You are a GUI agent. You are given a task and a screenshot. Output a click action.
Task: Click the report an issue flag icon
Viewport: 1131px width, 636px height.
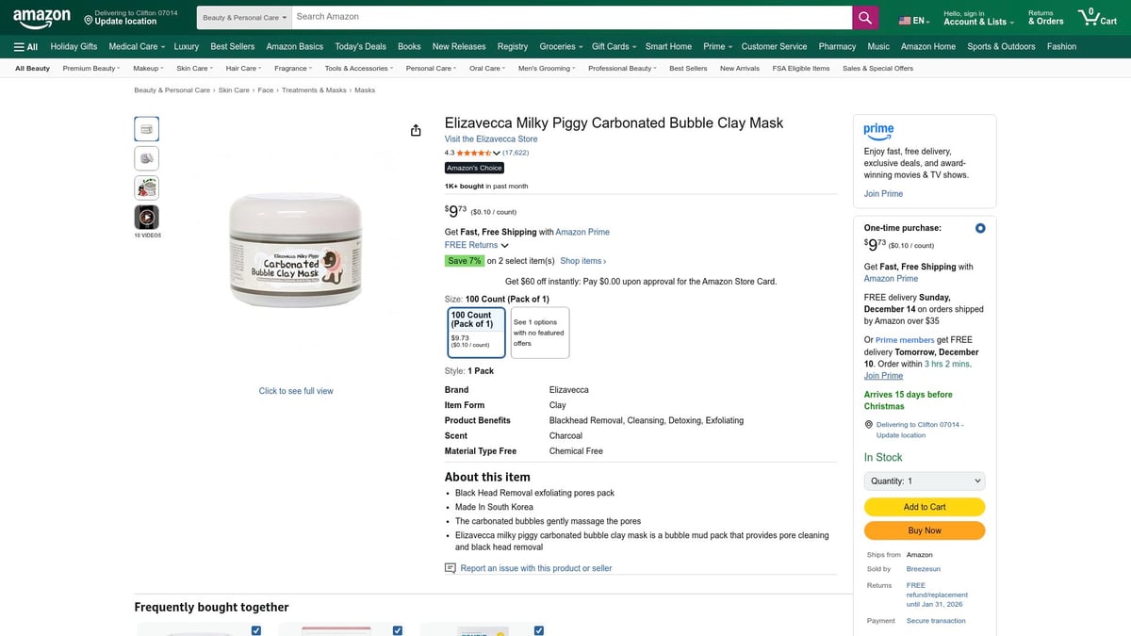(x=450, y=568)
